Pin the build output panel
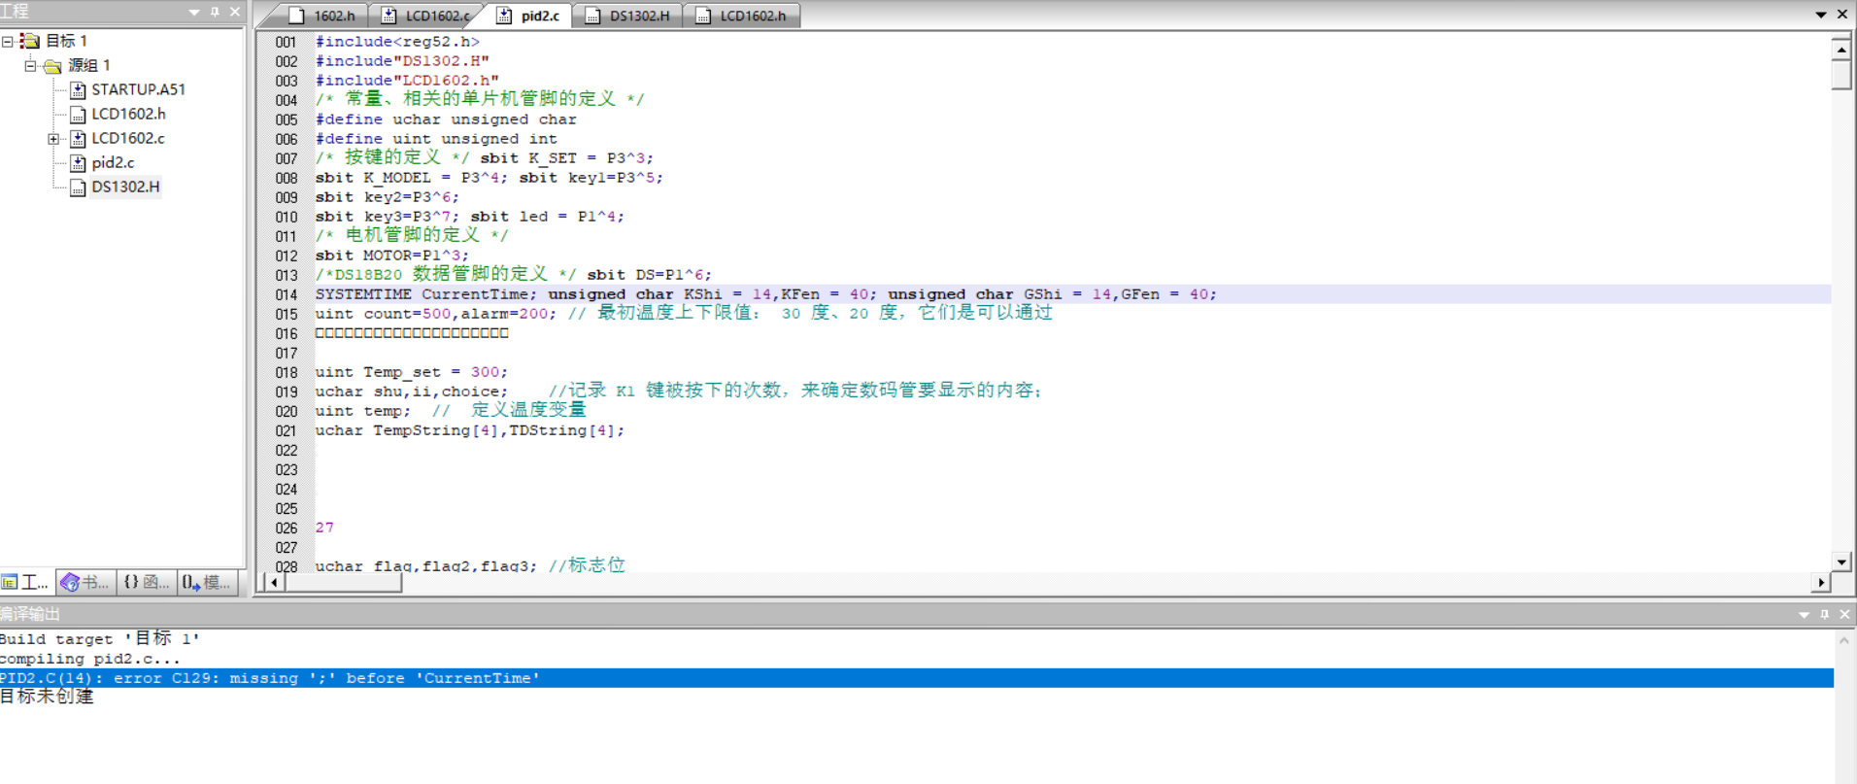 [x=1825, y=614]
